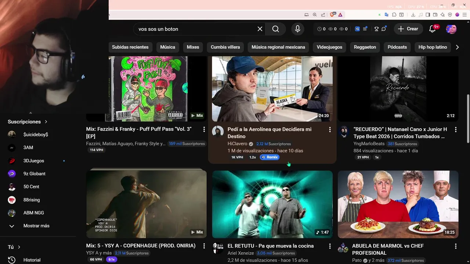The height and width of the screenshot is (264, 470).
Task: Click the Remix badge under HiClavero video
Action: [270, 157]
